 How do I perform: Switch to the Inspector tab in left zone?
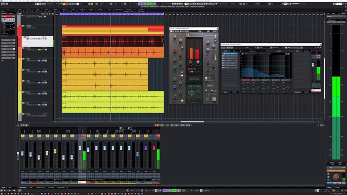click(4, 14)
